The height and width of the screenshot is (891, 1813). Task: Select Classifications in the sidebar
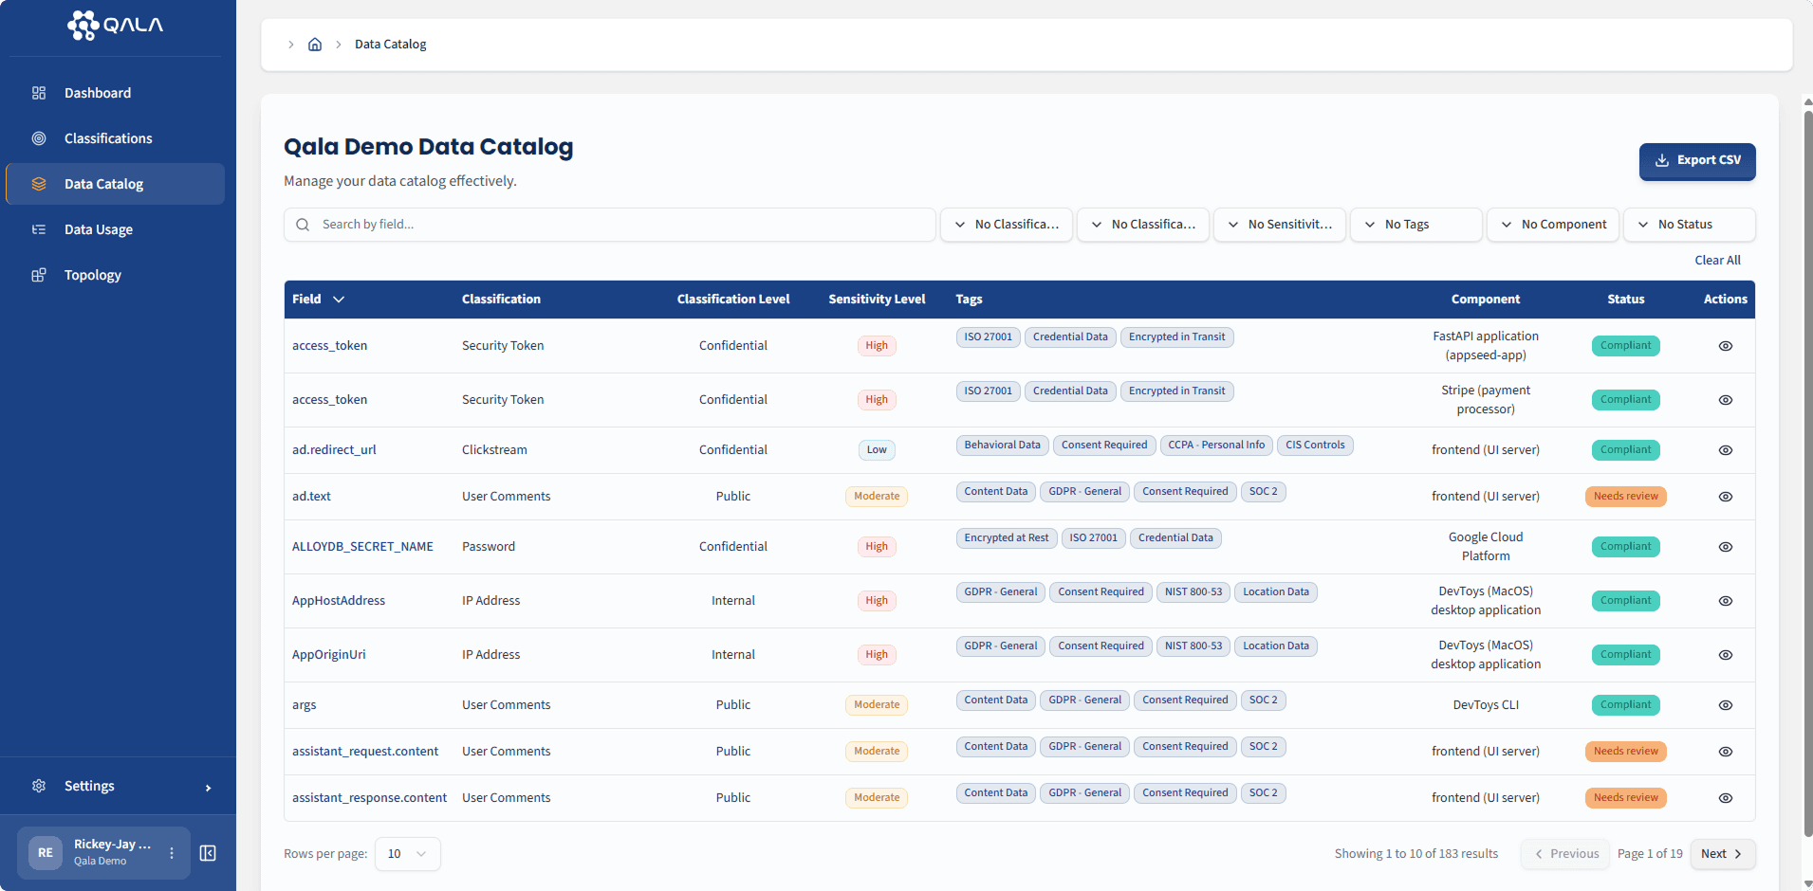tap(107, 137)
